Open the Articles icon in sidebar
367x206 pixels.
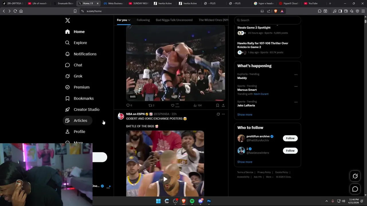[x=67, y=120]
